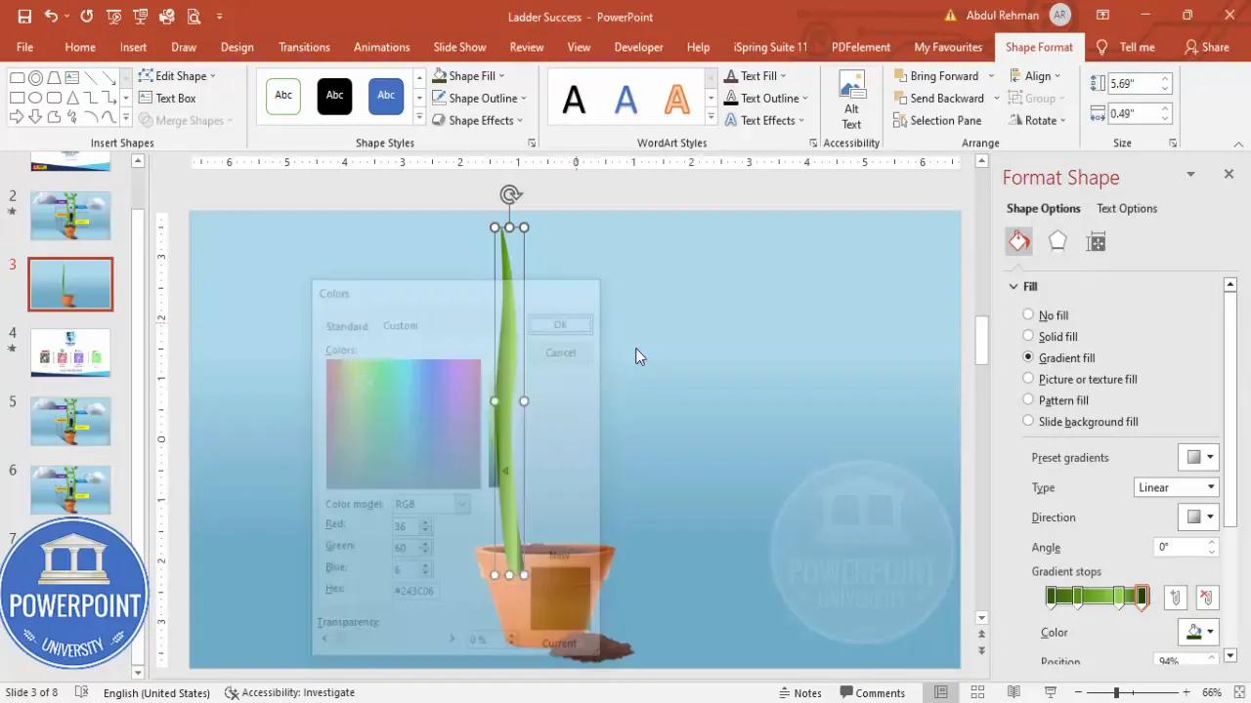The width and height of the screenshot is (1251, 703).
Task: Click the spell check icon in status bar
Action: (83, 692)
